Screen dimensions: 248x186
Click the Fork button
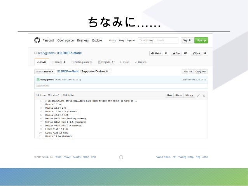pos(196,53)
